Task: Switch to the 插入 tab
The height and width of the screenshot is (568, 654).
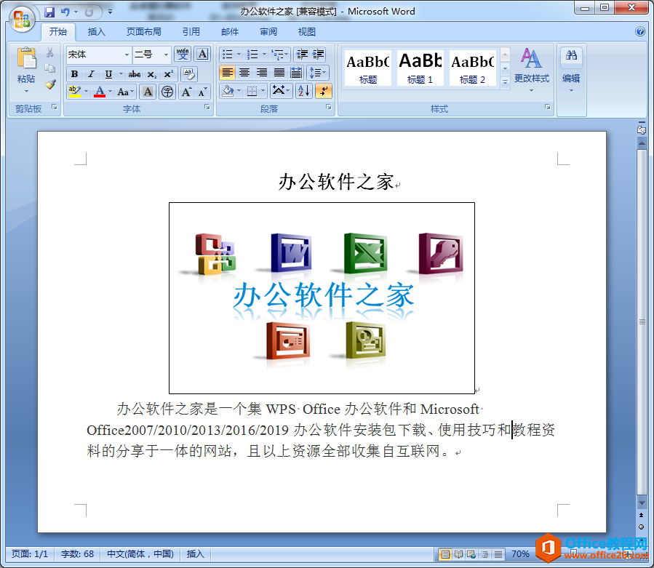Action: [97, 32]
